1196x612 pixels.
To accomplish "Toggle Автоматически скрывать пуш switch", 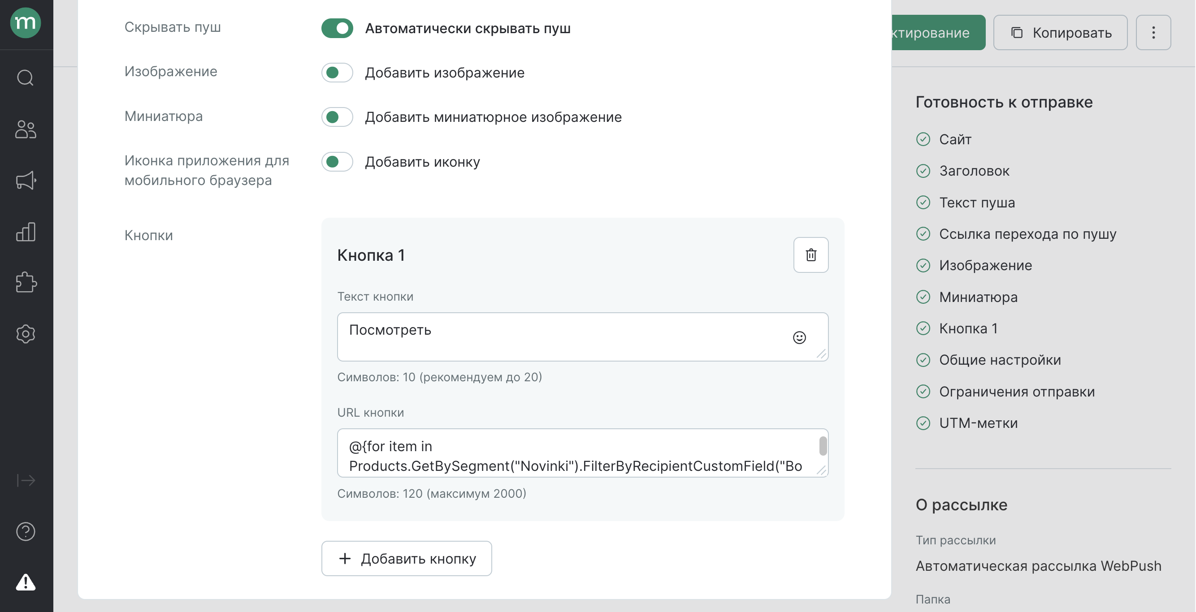I will tap(337, 28).
